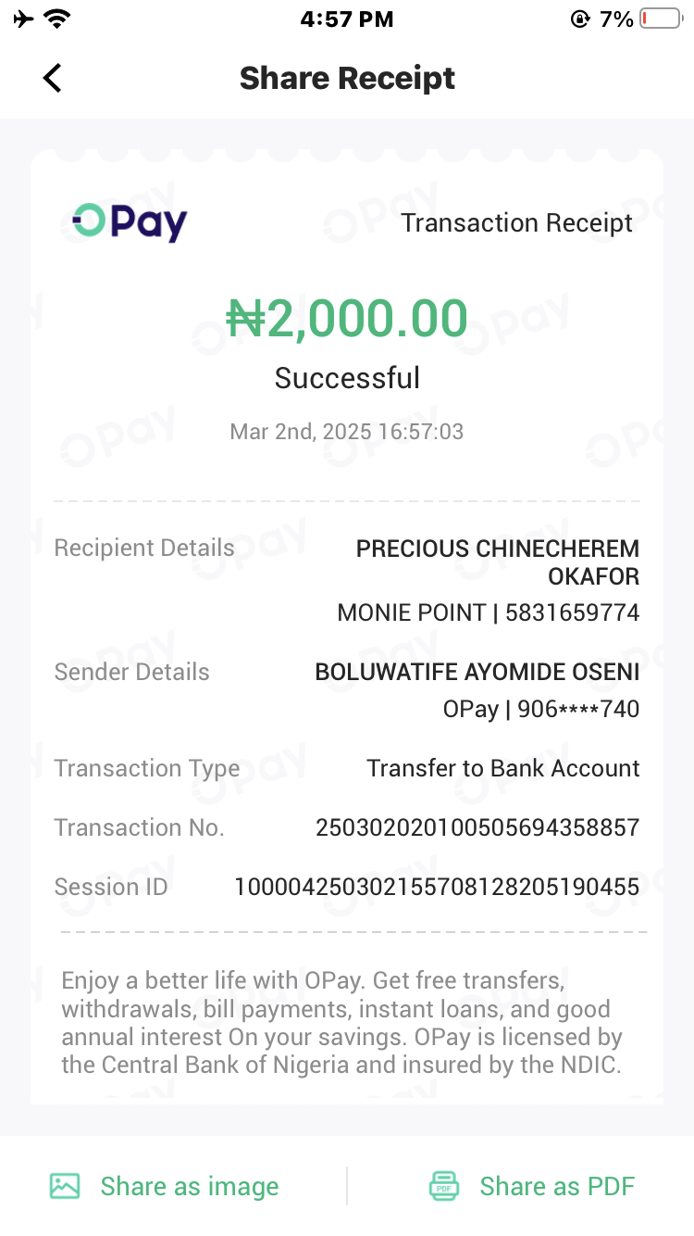Share the receipt as image

click(x=189, y=1186)
